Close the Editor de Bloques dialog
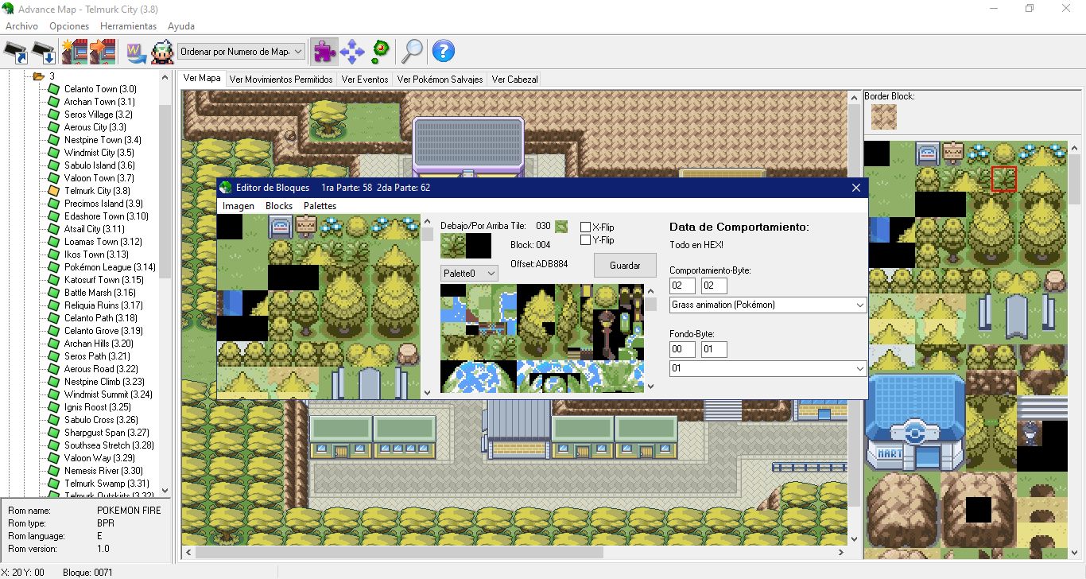The height and width of the screenshot is (579, 1086). point(856,188)
